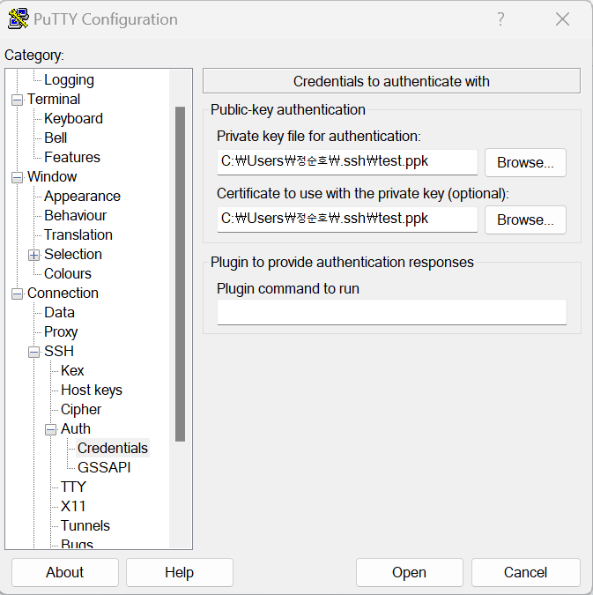The image size is (593, 595).
Task: Collapse the Terminal tree node
Action: pos(17,100)
